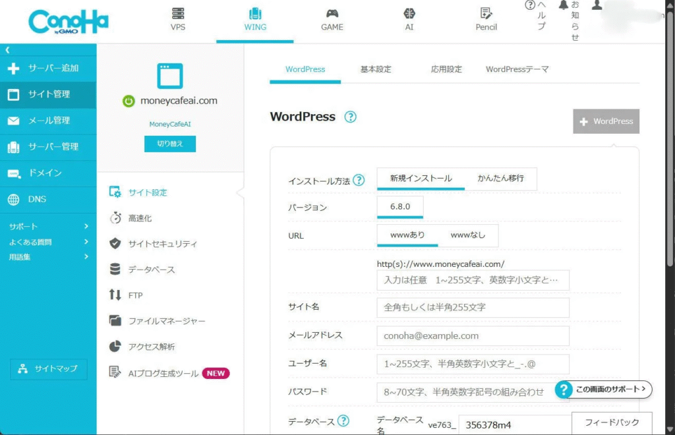Click the フィードバック button
This screenshot has width=675, height=435.
(x=612, y=422)
